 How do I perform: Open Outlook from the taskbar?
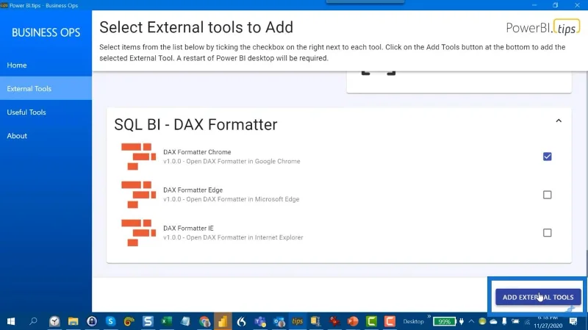pos(279,321)
